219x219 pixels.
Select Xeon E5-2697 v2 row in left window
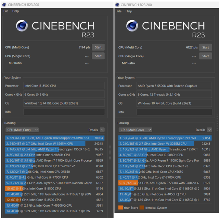55,166
